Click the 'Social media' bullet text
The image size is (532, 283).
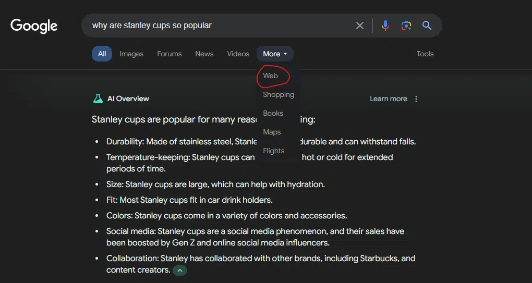pos(255,237)
